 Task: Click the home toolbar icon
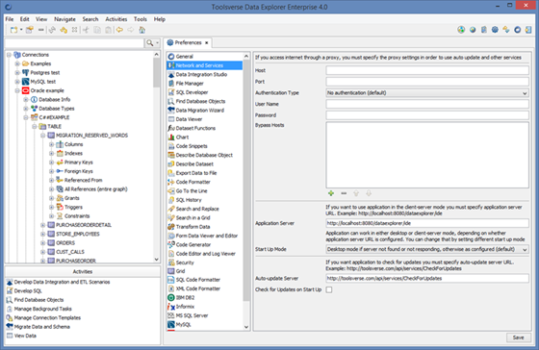[142, 30]
